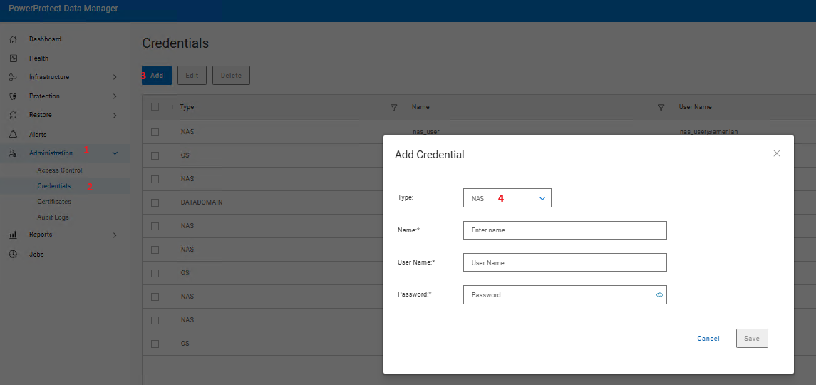Click the Cancel link in the dialog

708,339
